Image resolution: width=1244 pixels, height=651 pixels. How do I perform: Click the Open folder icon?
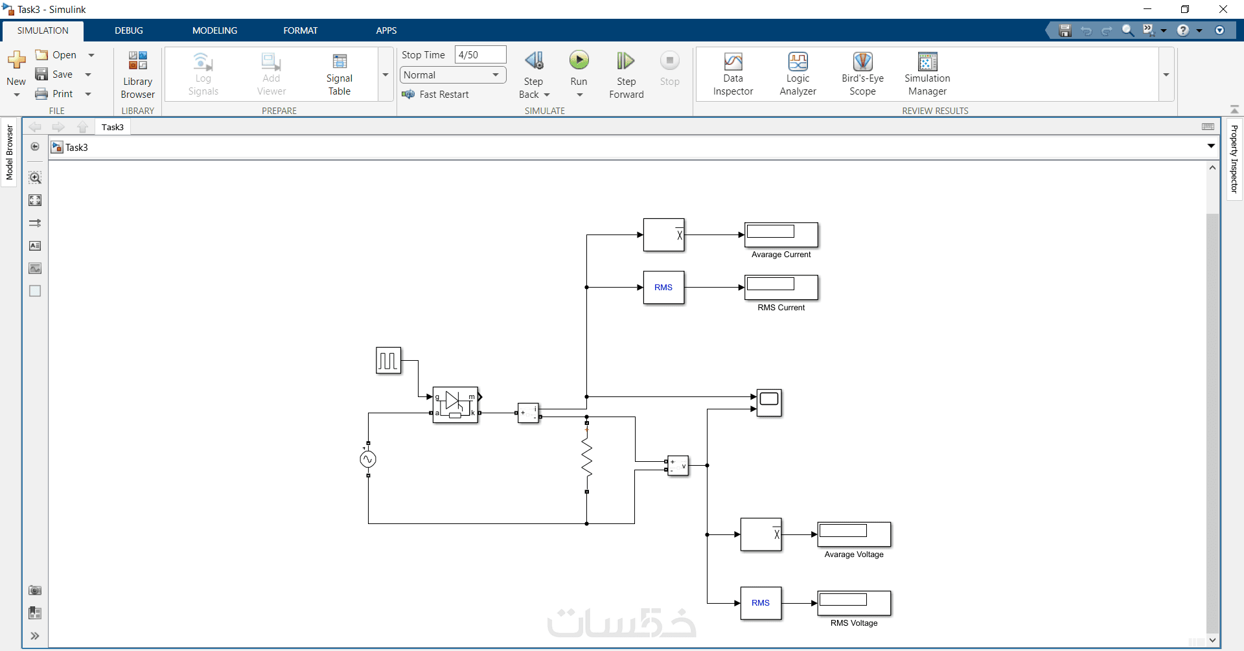(x=41, y=55)
